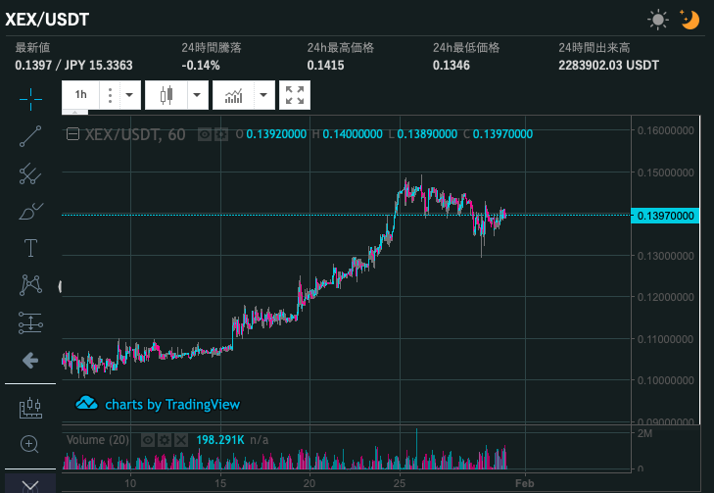Select the trend line drawing tool

30,136
